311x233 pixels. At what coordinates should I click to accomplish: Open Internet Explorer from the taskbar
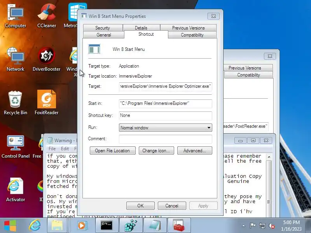35,226
